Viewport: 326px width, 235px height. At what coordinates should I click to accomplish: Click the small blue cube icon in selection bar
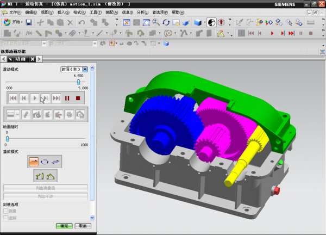pyautogui.click(x=166, y=44)
